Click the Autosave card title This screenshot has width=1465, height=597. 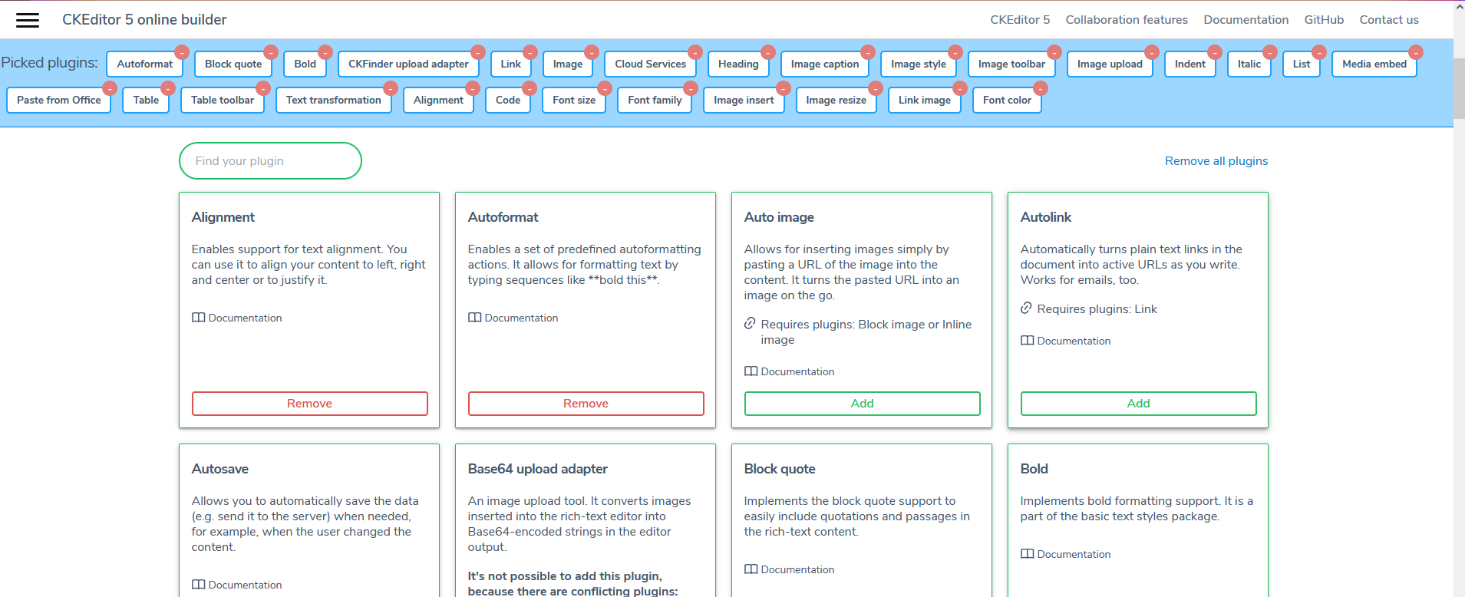[x=220, y=469]
